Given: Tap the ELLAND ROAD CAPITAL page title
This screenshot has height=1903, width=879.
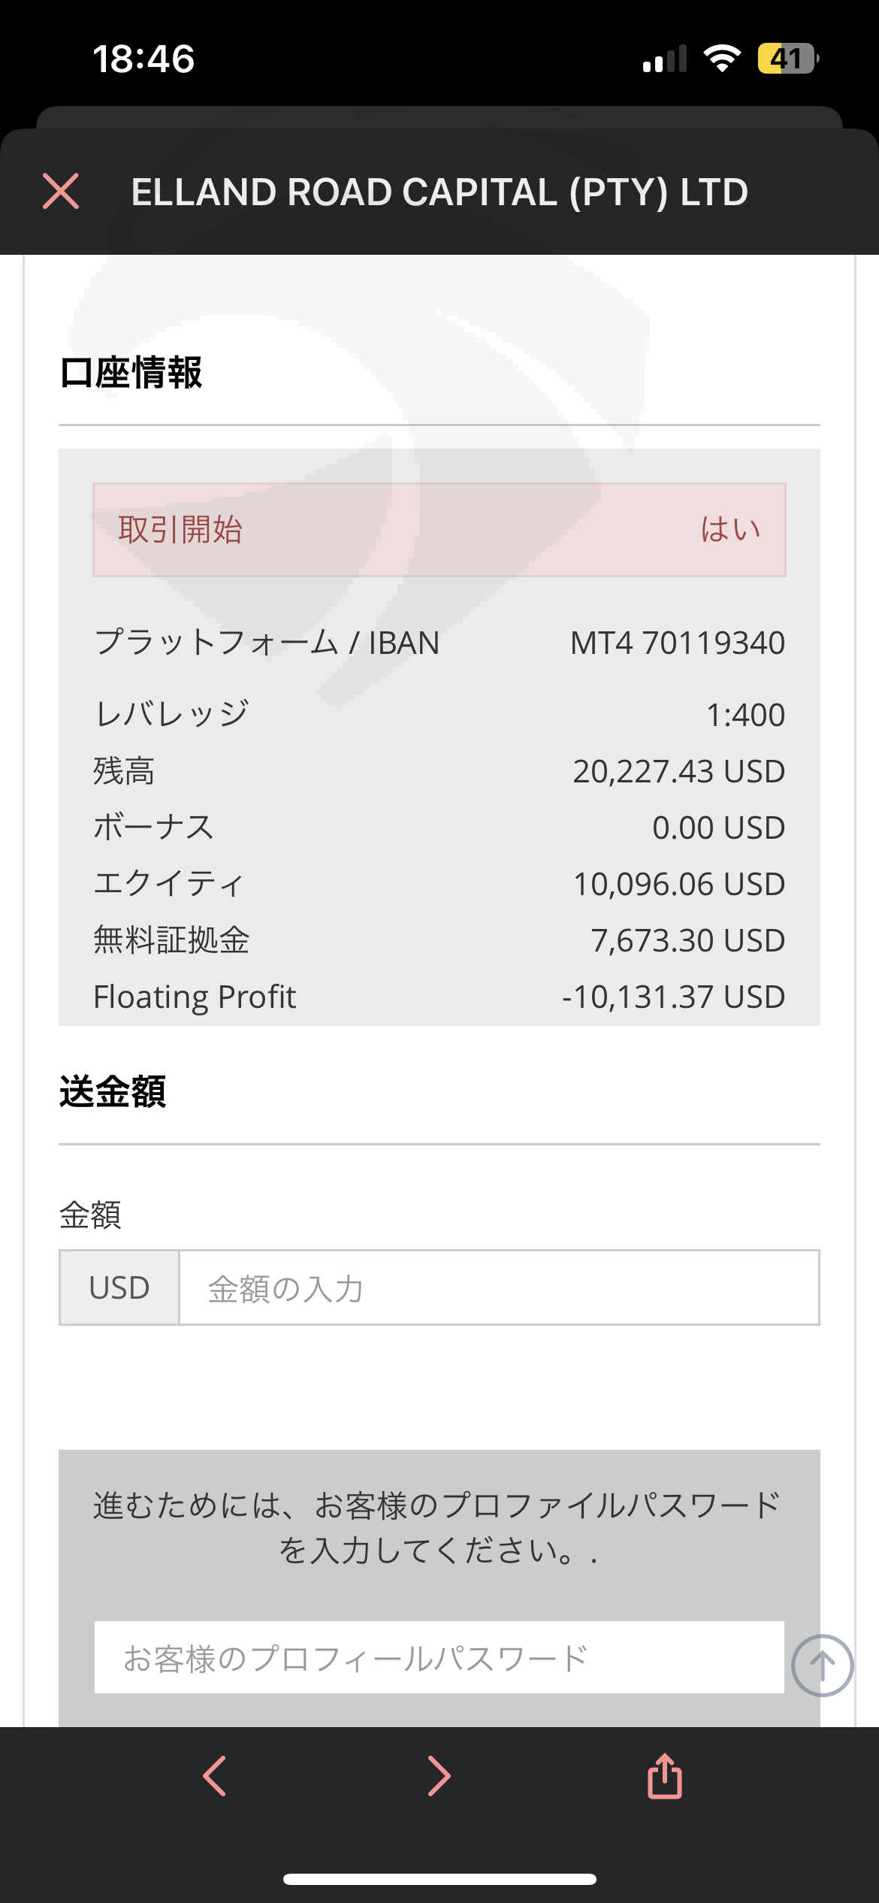Looking at the screenshot, I should coord(439,192).
